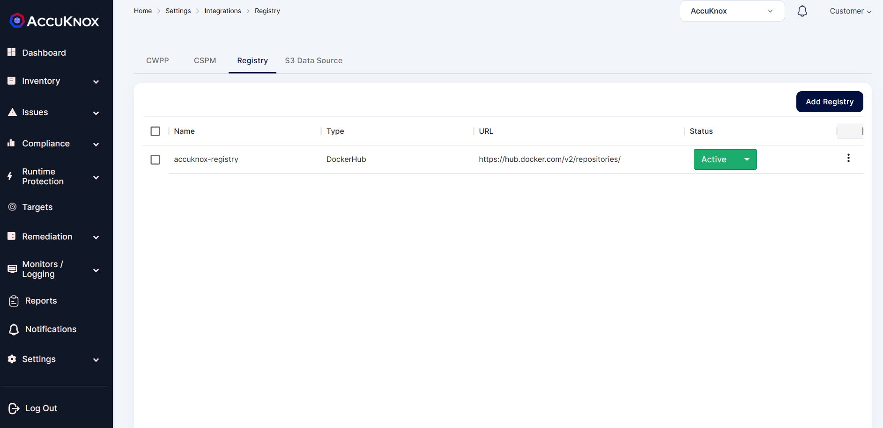Viewport: 883px width, 428px height.
Task: Click the Compliance bar chart icon
Action: (x=12, y=143)
